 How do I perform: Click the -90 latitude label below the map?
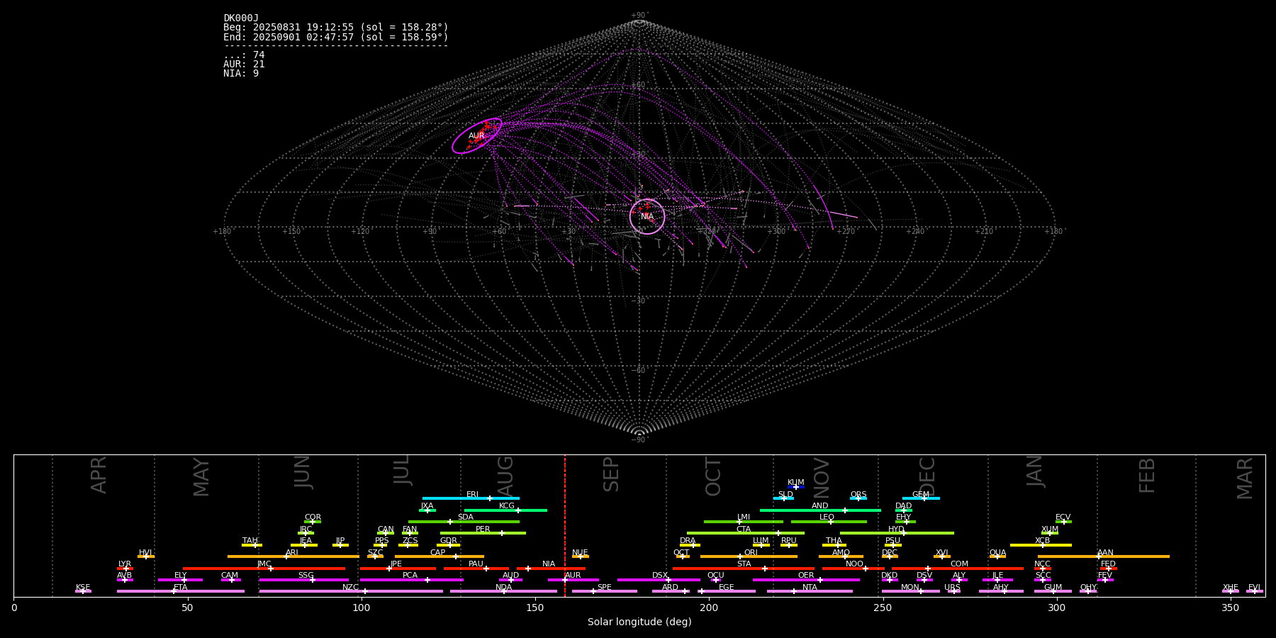click(x=639, y=440)
